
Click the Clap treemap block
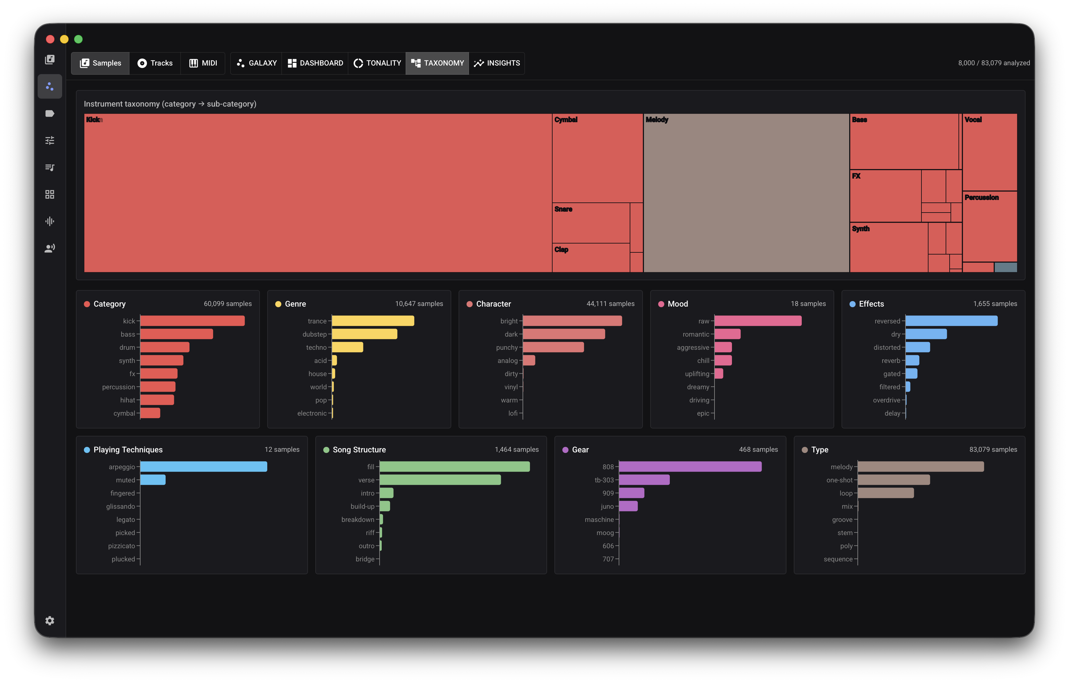tap(591, 258)
